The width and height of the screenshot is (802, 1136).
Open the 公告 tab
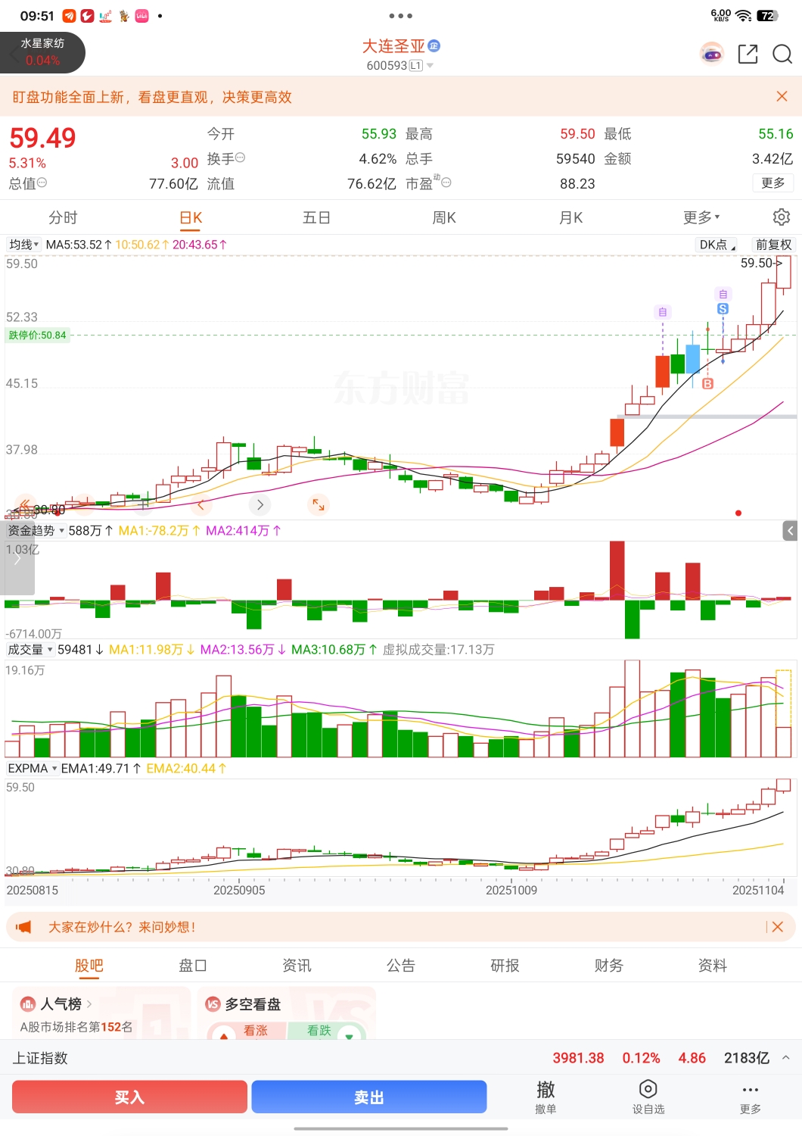(x=401, y=966)
